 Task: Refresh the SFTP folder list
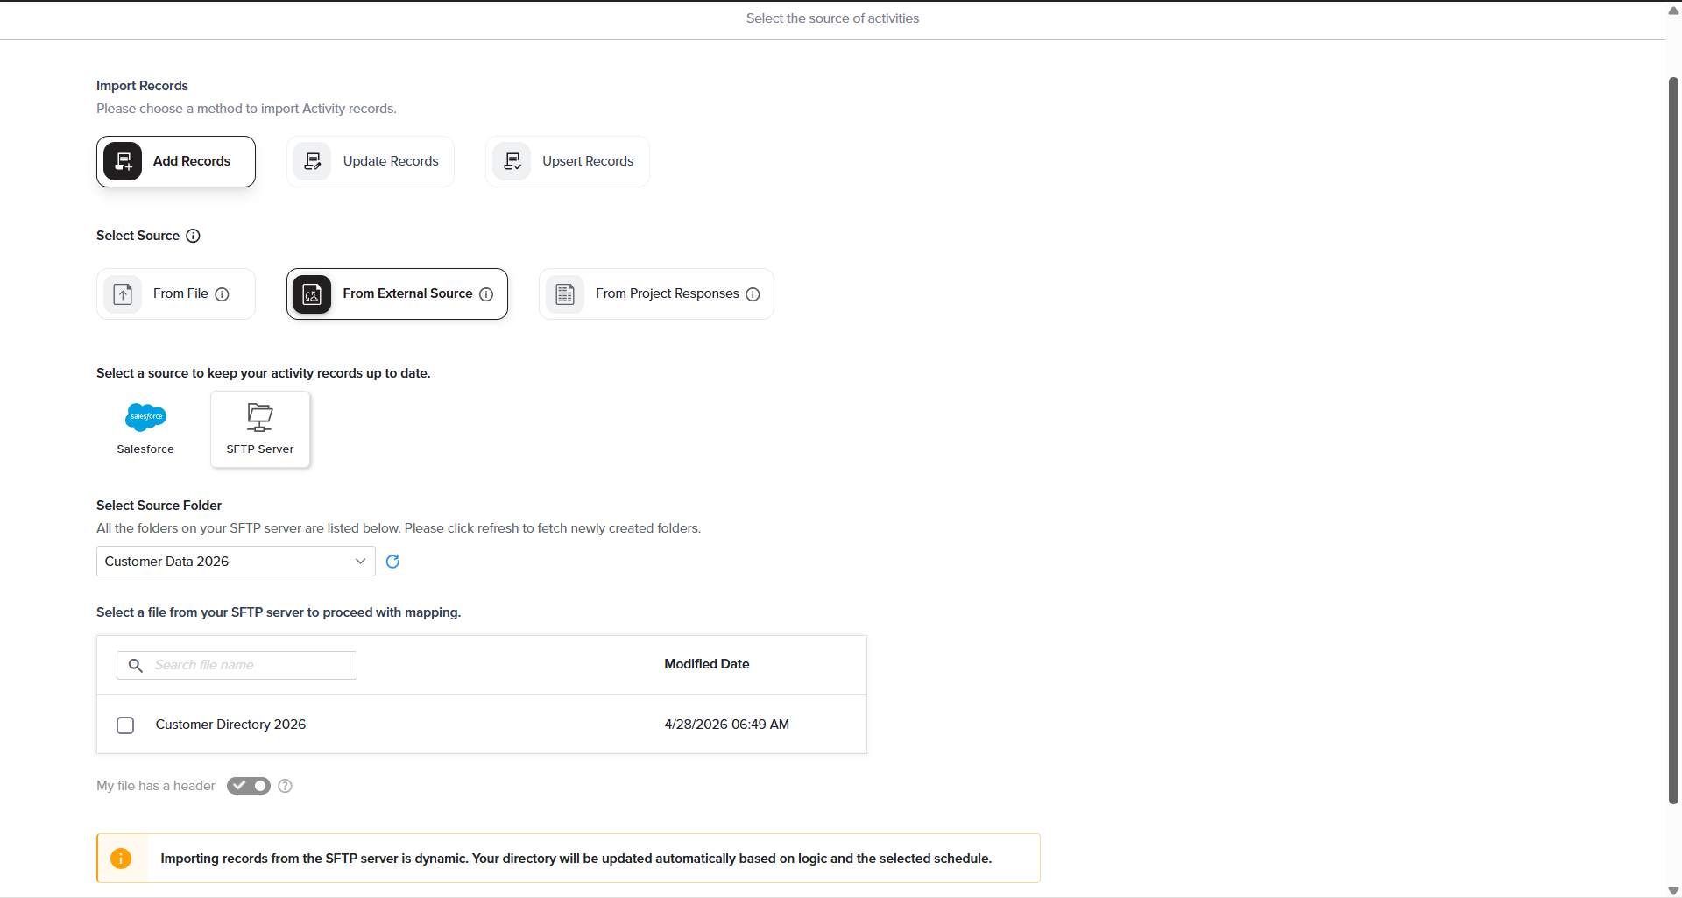392,562
